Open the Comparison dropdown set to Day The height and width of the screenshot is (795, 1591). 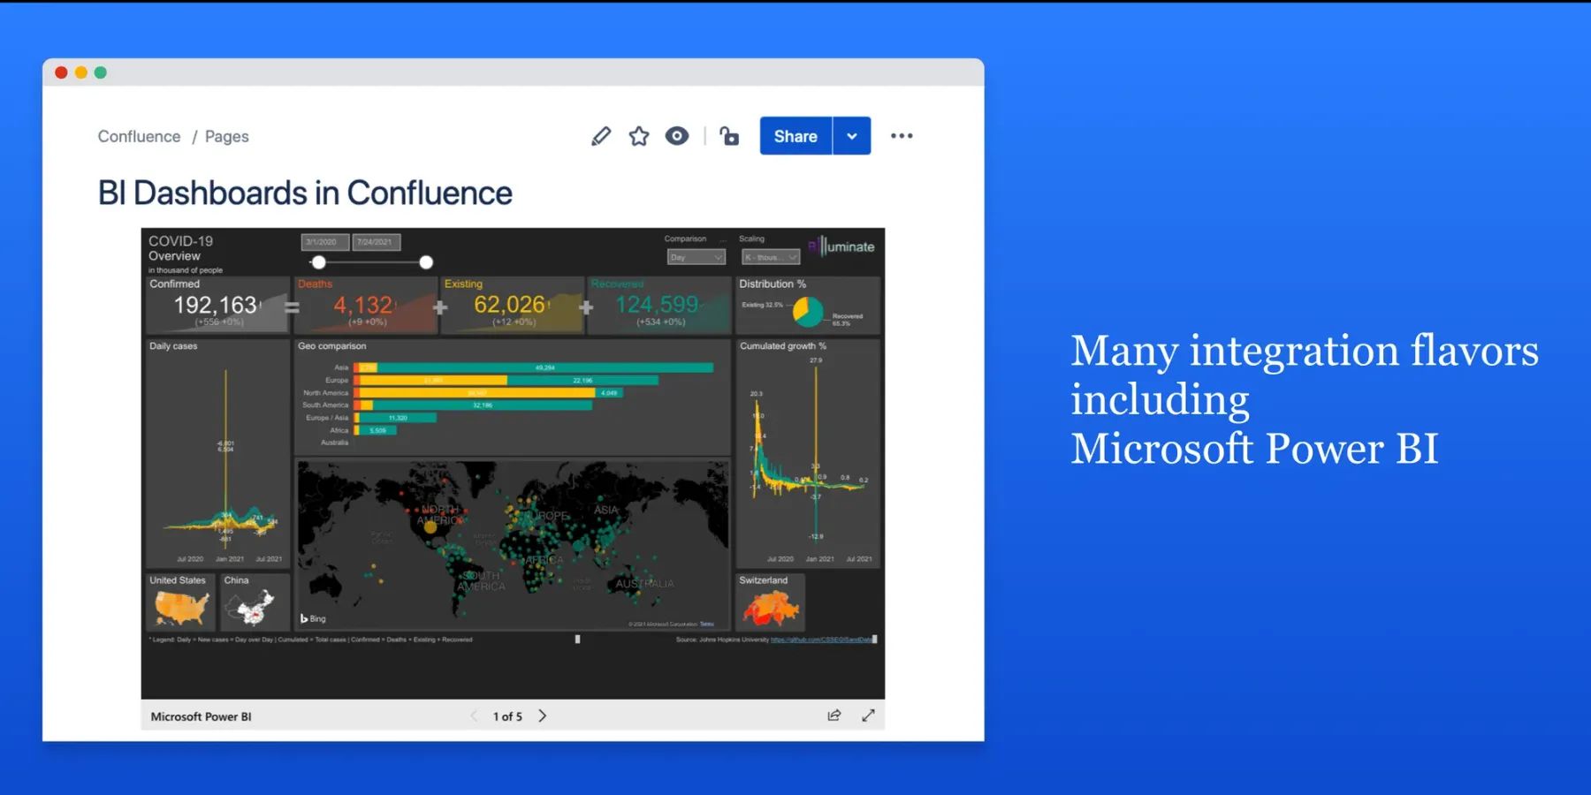[x=696, y=256]
